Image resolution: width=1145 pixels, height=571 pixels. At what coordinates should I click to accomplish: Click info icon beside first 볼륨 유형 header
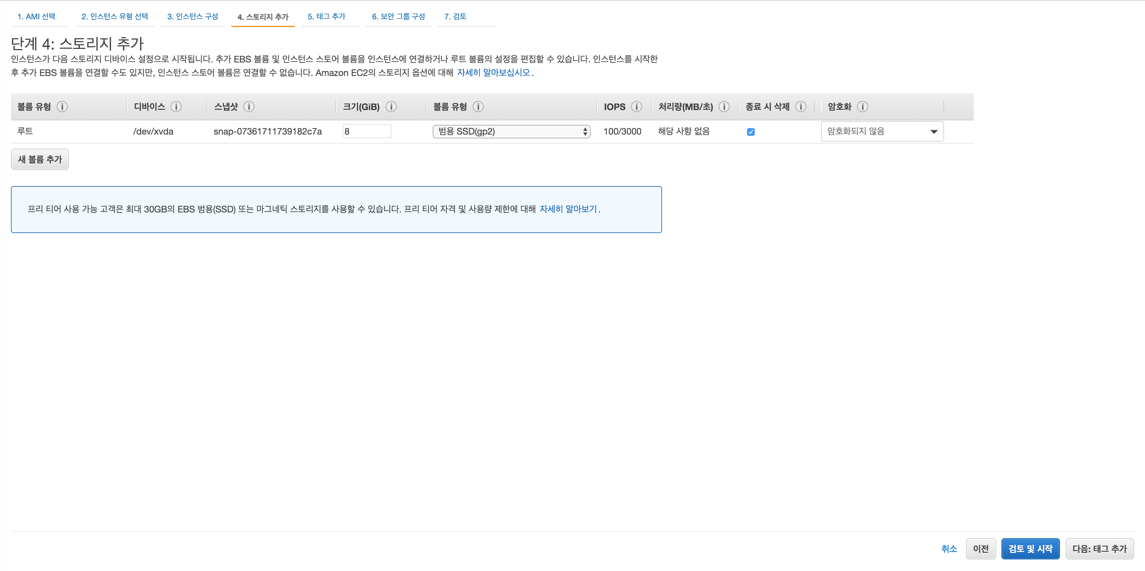pyautogui.click(x=62, y=107)
